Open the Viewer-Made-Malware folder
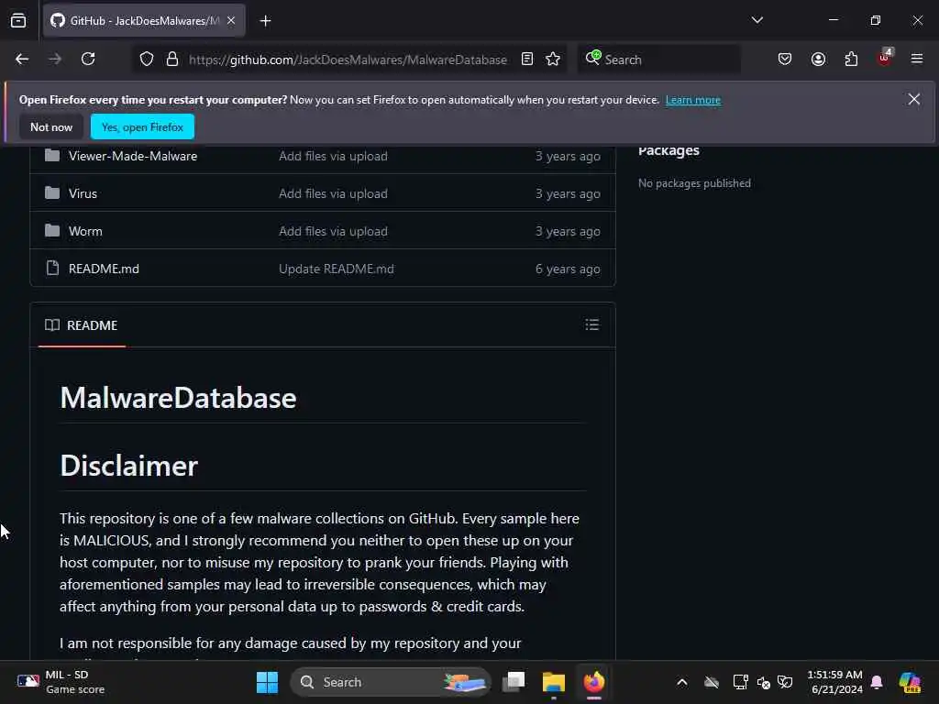This screenshot has height=704, width=939. click(x=132, y=156)
